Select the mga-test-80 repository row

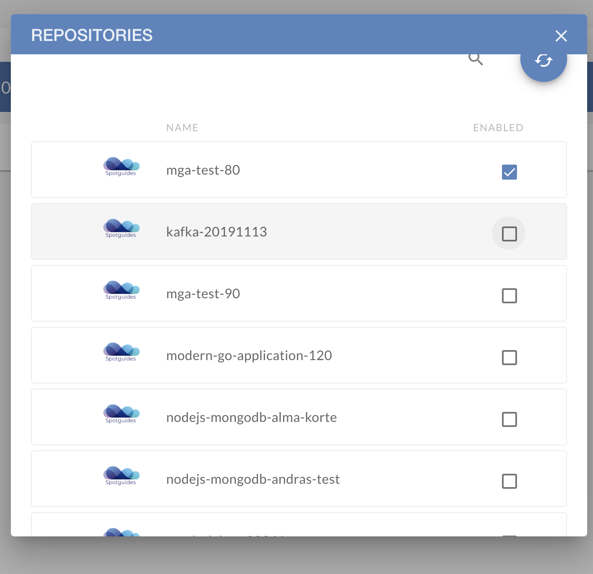pyautogui.click(x=292, y=170)
